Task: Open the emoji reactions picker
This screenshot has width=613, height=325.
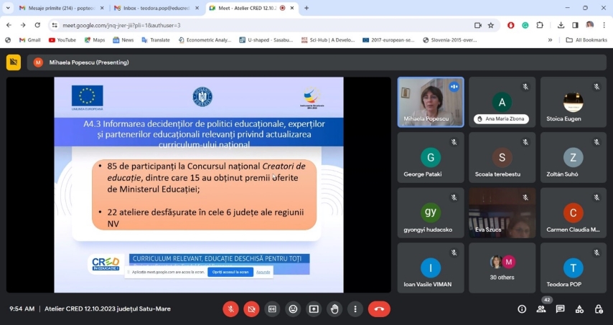Action: (x=293, y=309)
